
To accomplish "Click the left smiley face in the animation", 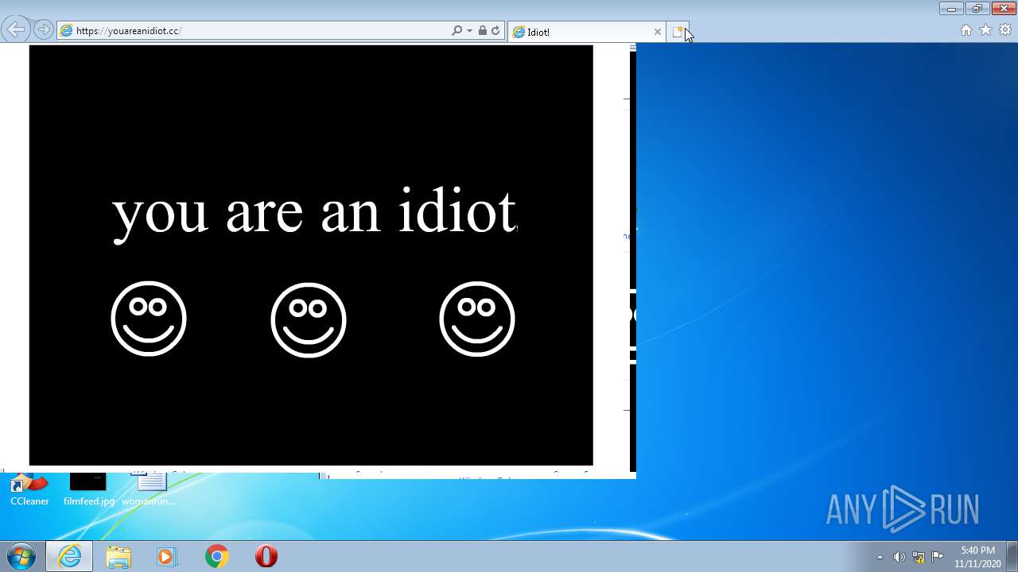I will point(149,319).
